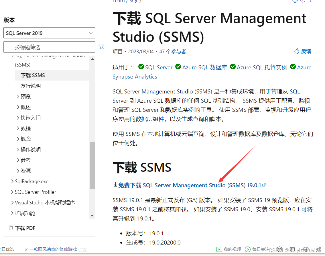Open the Azure SQL 托管实例 link

pos(262,67)
